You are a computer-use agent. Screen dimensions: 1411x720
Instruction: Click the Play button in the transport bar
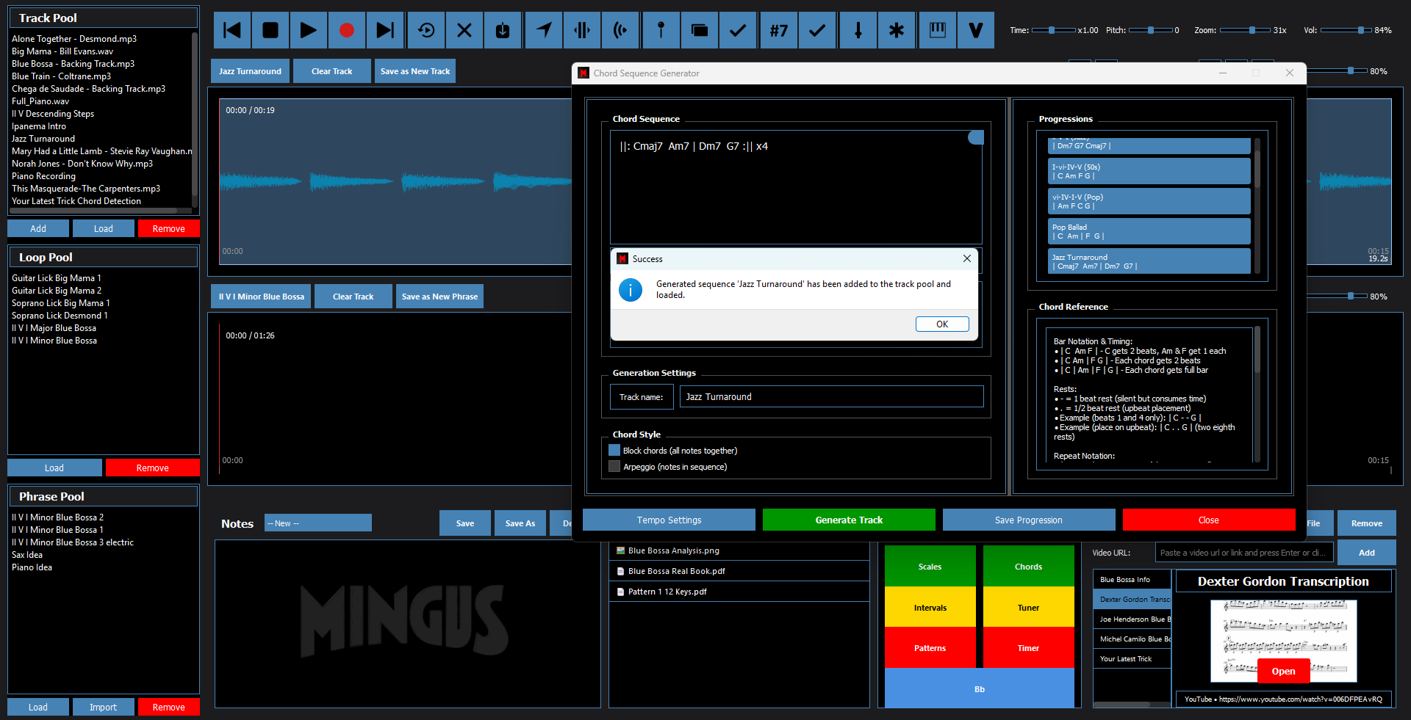(x=308, y=30)
